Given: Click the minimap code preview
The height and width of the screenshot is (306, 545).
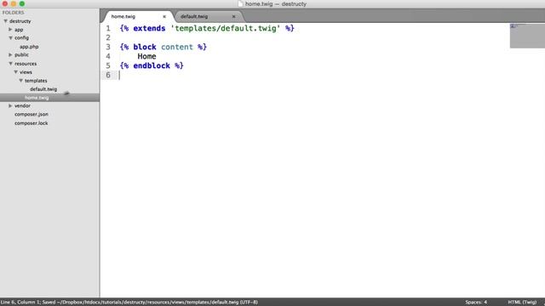Looking at the screenshot, I should pos(527,36).
